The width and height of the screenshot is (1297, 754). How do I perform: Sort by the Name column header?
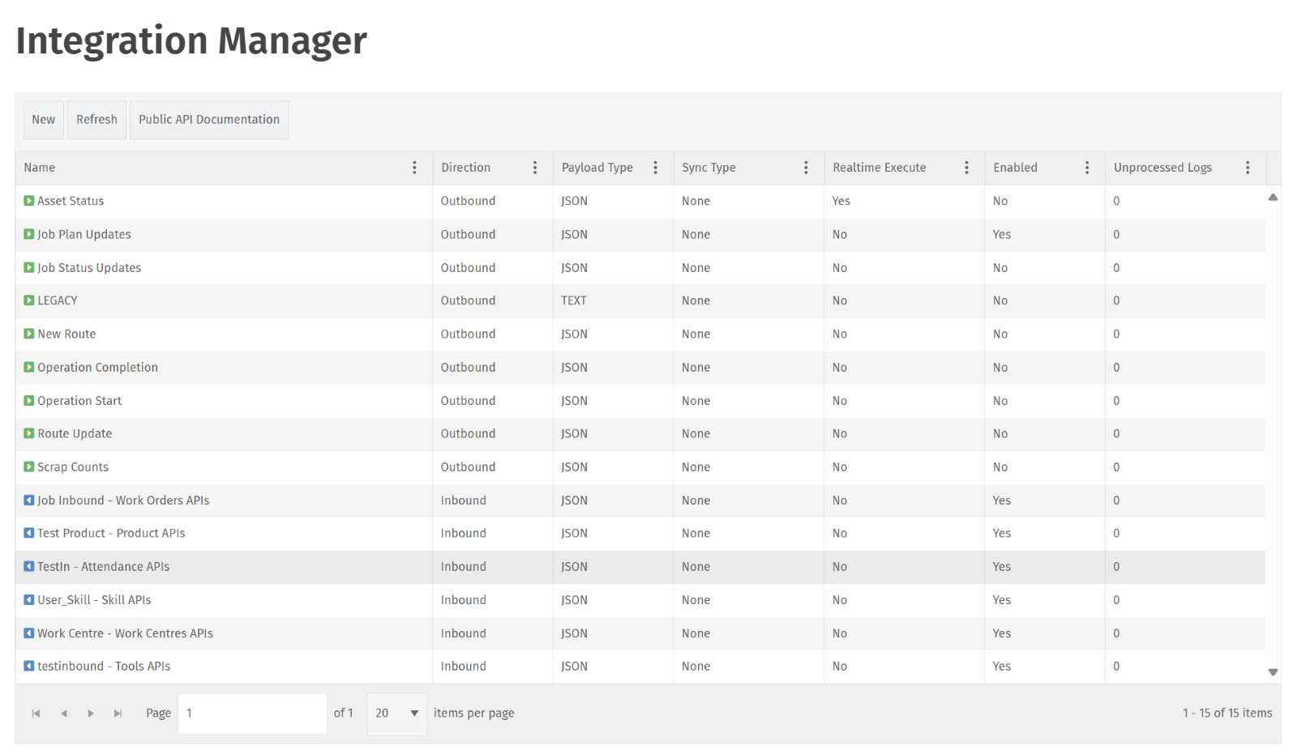pos(40,168)
